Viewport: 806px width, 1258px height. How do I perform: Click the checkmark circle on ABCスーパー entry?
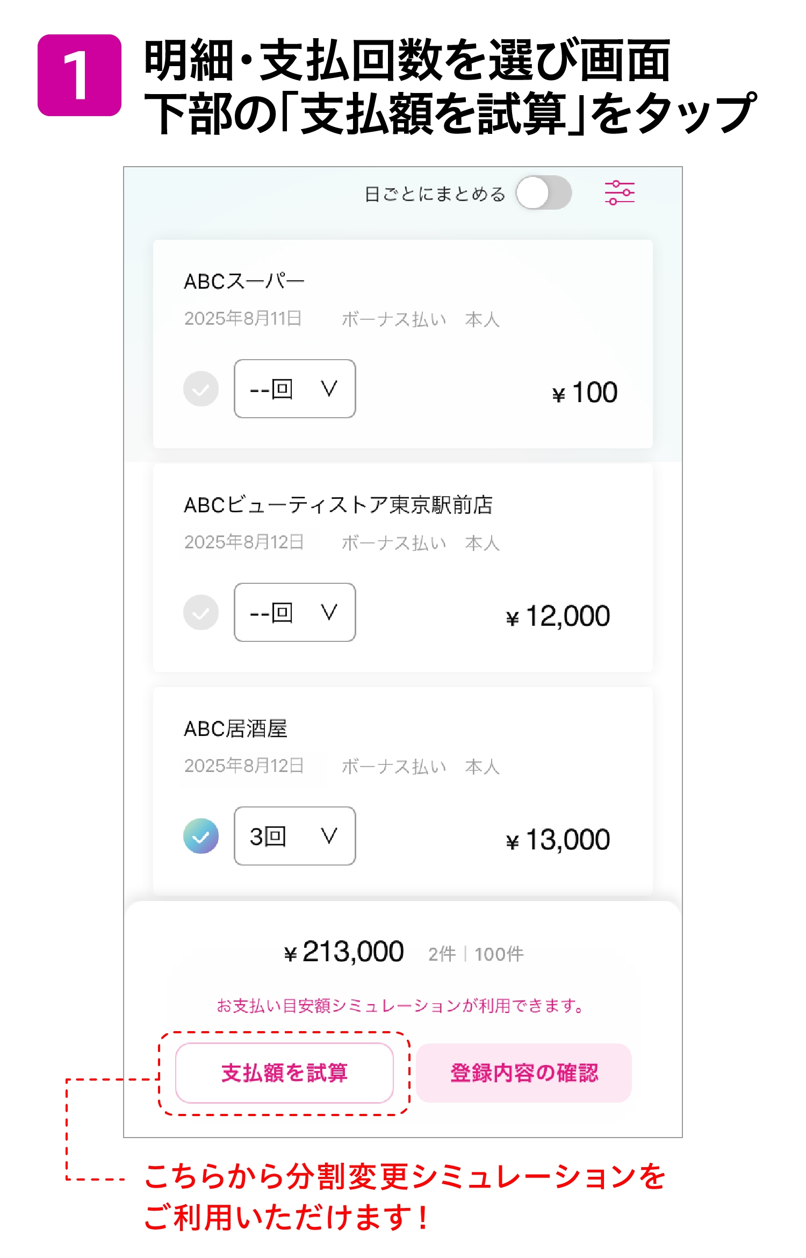click(201, 390)
